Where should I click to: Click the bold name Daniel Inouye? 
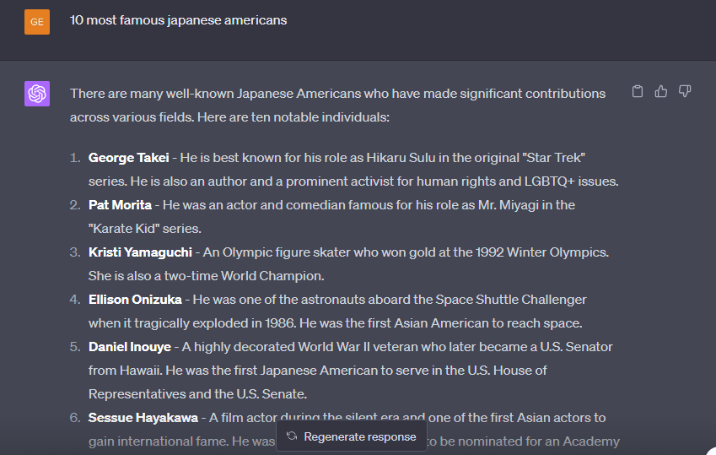click(x=130, y=347)
